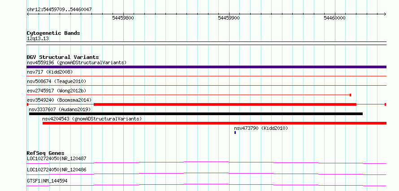This screenshot has height=191, width=399.
Task: Open the LOC102724050|NR_120486 gene label
Action: point(56,170)
